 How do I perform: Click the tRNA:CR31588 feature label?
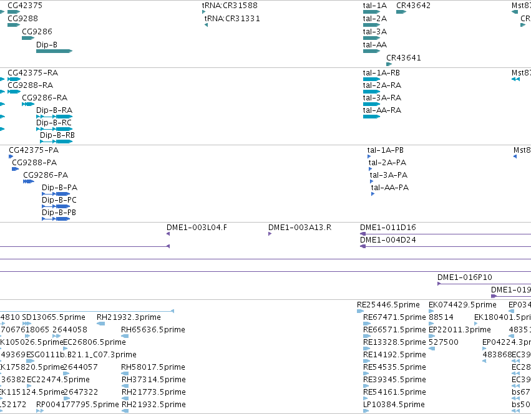pyautogui.click(x=230, y=6)
